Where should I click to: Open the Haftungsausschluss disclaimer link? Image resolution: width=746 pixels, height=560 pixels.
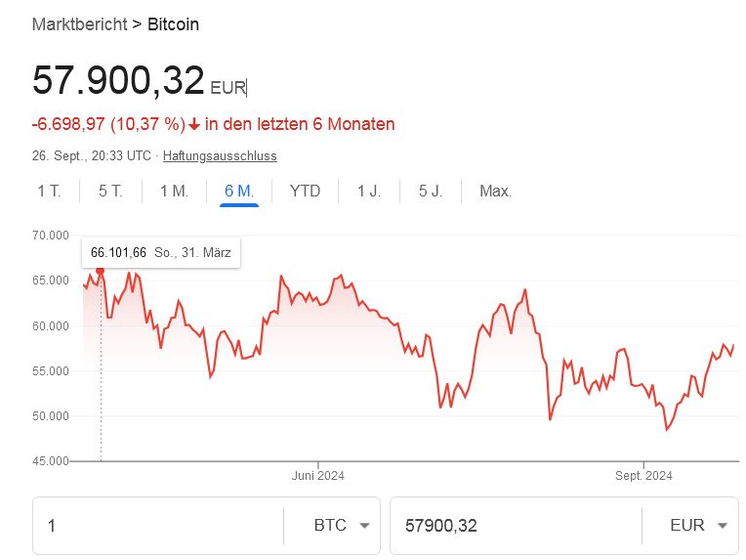tap(220, 155)
